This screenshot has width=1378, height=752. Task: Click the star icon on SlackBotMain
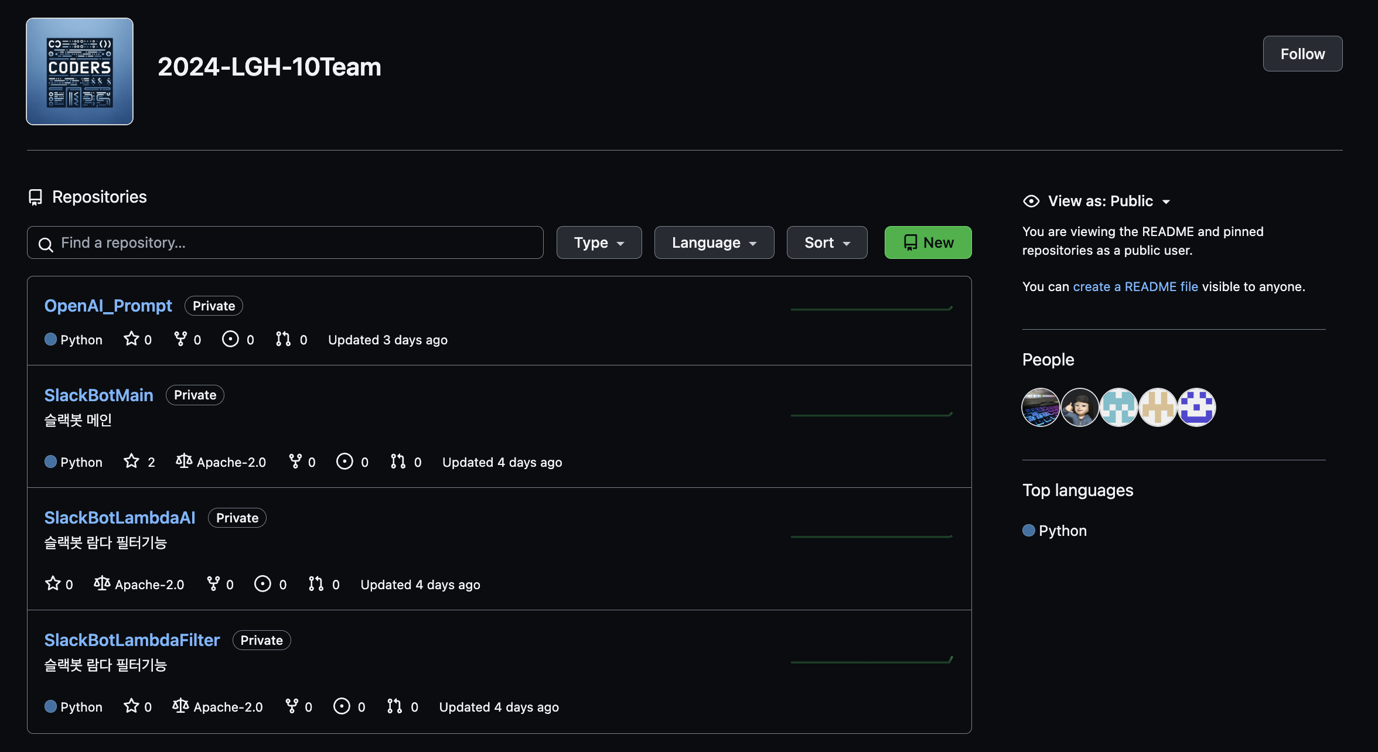(131, 462)
